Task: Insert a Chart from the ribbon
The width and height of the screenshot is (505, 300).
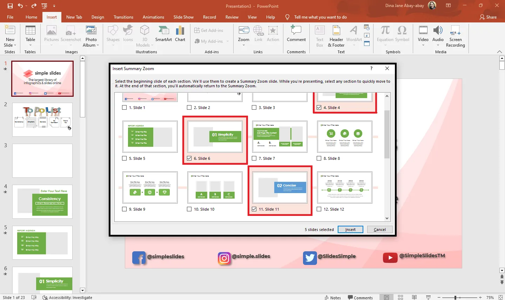Action: [180, 31]
